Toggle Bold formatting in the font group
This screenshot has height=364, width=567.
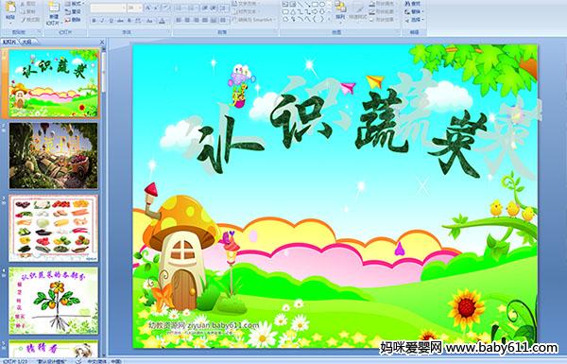tap(94, 21)
